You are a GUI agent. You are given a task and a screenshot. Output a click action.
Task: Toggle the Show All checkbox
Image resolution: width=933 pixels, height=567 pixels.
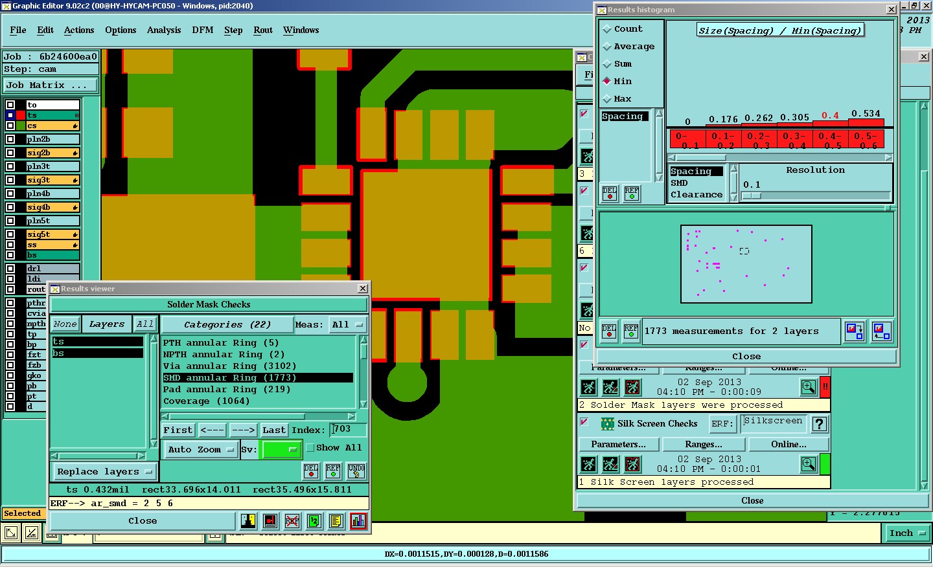pyautogui.click(x=310, y=448)
